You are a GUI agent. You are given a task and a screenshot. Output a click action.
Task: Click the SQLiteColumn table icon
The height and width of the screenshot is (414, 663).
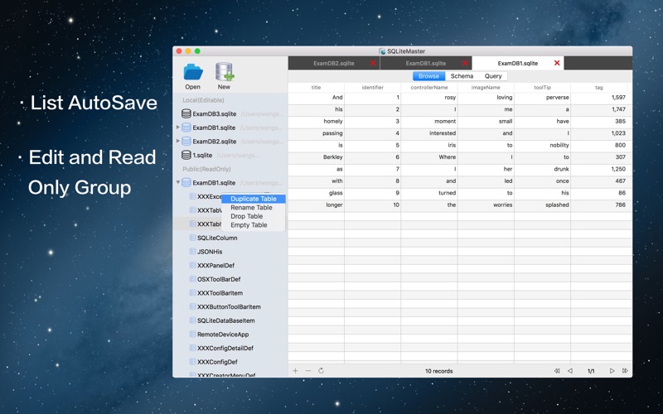[192, 238]
